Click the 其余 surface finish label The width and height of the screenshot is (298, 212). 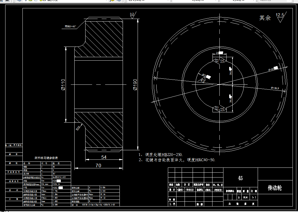pyautogui.click(x=265, y=18)
